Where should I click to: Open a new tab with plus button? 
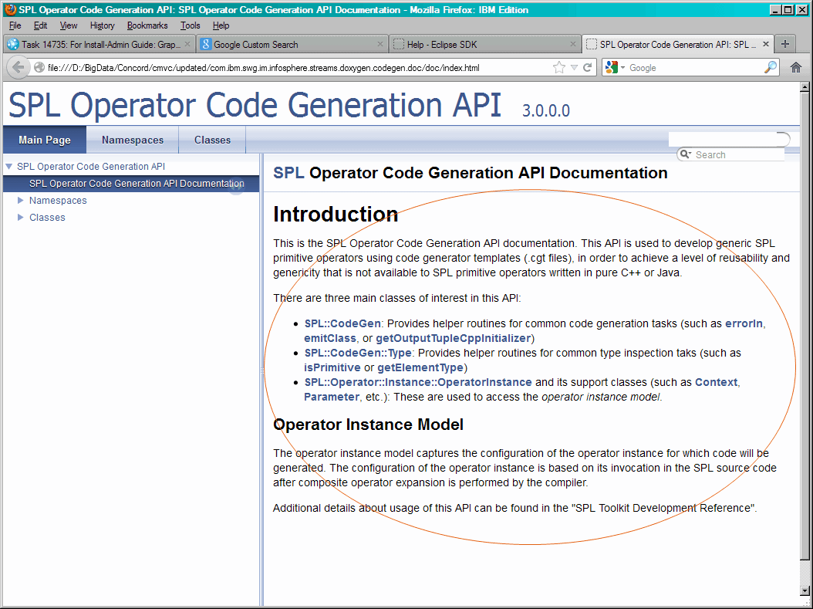tap(785, 44)
